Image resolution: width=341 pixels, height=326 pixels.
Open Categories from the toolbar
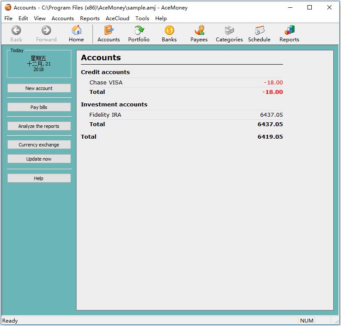click(229, 34)
